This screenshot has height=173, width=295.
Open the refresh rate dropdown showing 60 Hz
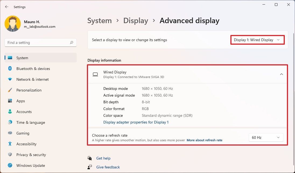pyautogui.click(x=266, y=137)
